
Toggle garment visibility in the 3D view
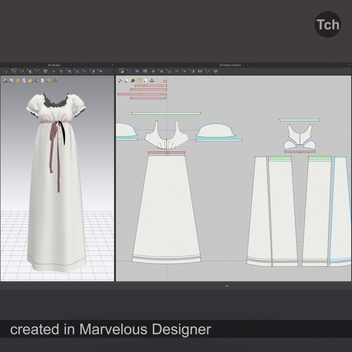pyautogui.click(x=11, y=81)
